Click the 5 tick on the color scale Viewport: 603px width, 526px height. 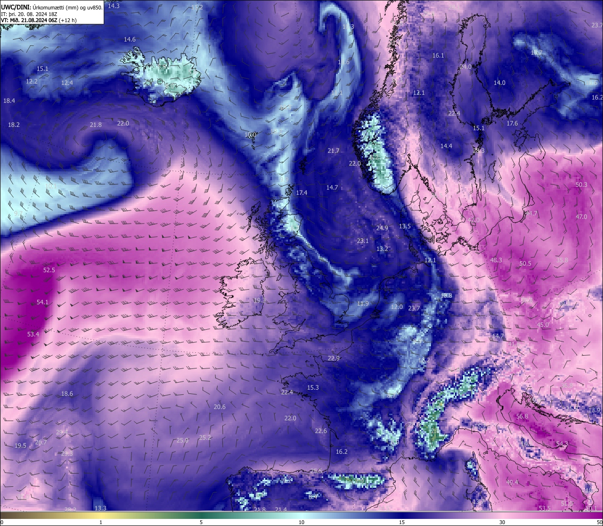pyautogui.click(x=201, y=522)
